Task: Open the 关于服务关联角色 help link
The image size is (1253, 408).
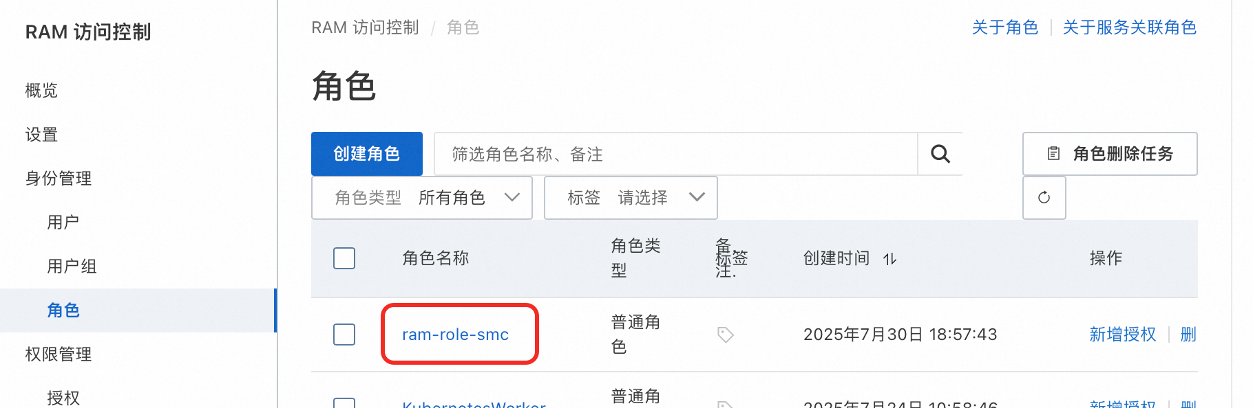Action: tap(1130, 27)
